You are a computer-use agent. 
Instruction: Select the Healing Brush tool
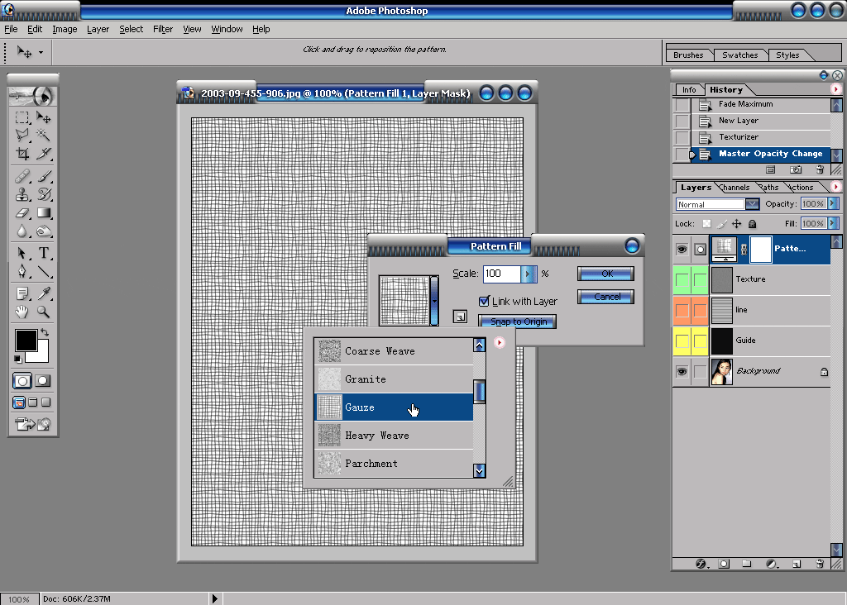coord(22,176)
